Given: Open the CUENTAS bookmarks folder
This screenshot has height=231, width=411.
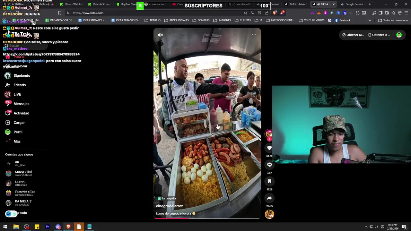Looking at the screenshot, I should pos(243,20).
